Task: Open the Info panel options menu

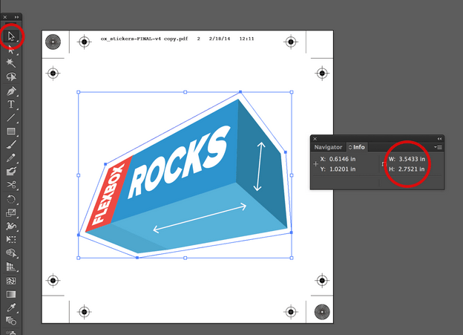Action: [439, 147]
